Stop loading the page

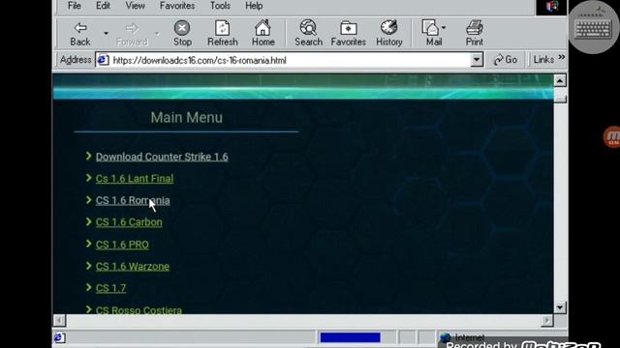click(182, 34)
